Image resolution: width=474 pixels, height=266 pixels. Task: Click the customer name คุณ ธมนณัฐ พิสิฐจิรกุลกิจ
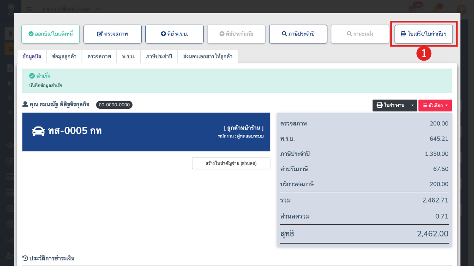coord(59,104)
